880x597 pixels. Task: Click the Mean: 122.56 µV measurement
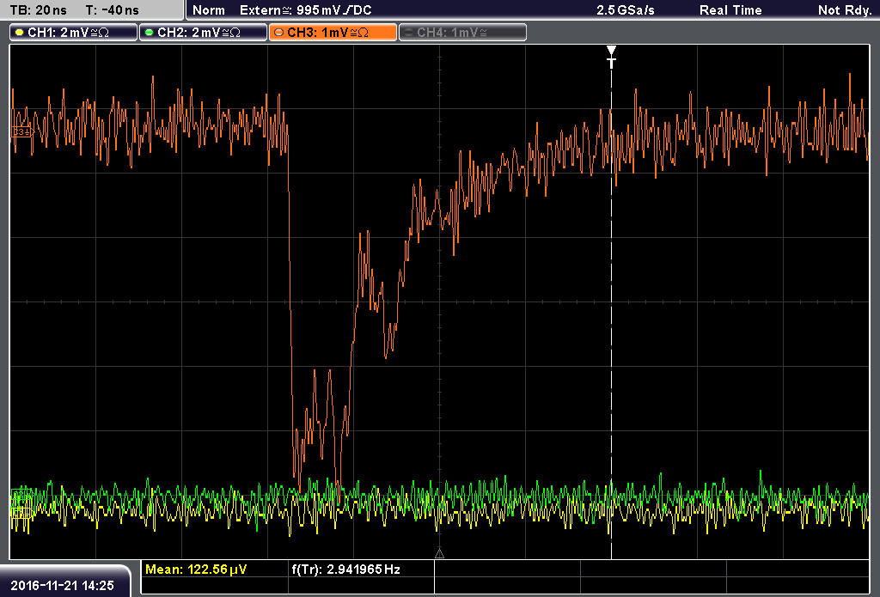click(x=196, y=570)
